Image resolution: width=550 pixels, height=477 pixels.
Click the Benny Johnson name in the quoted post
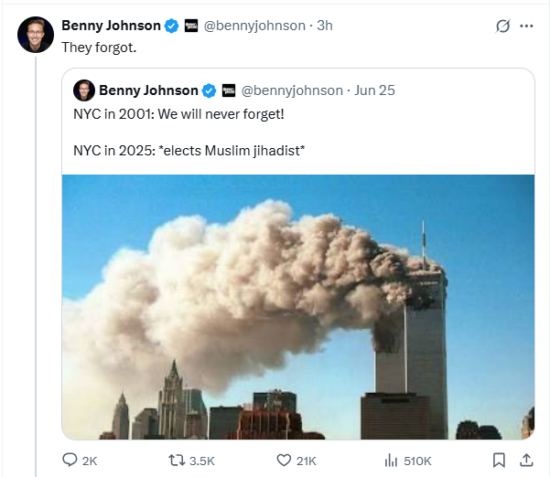click(x=147, y=90)
